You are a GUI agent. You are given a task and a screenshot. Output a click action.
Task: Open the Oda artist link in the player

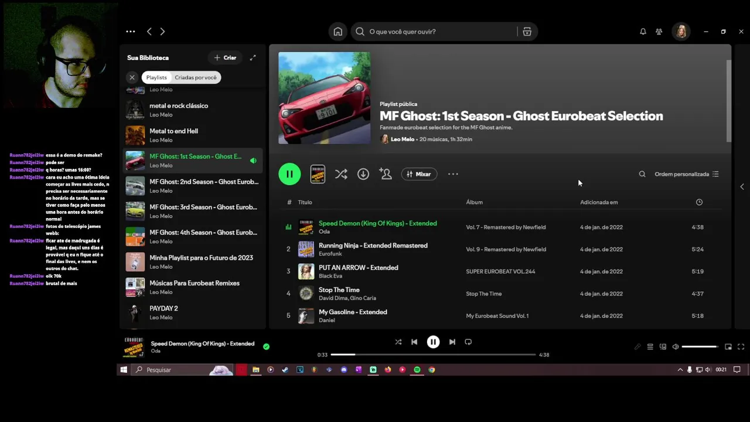pyautogui.click(x=156, y=351)
